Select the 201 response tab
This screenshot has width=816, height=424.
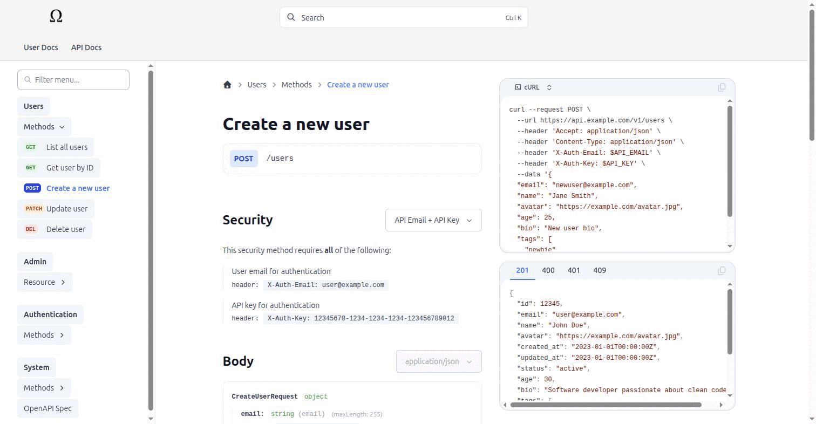(x=522, y=270)
